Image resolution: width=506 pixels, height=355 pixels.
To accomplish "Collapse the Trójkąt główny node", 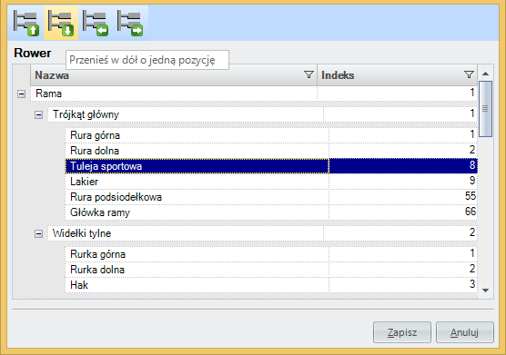I will point(38,115).
